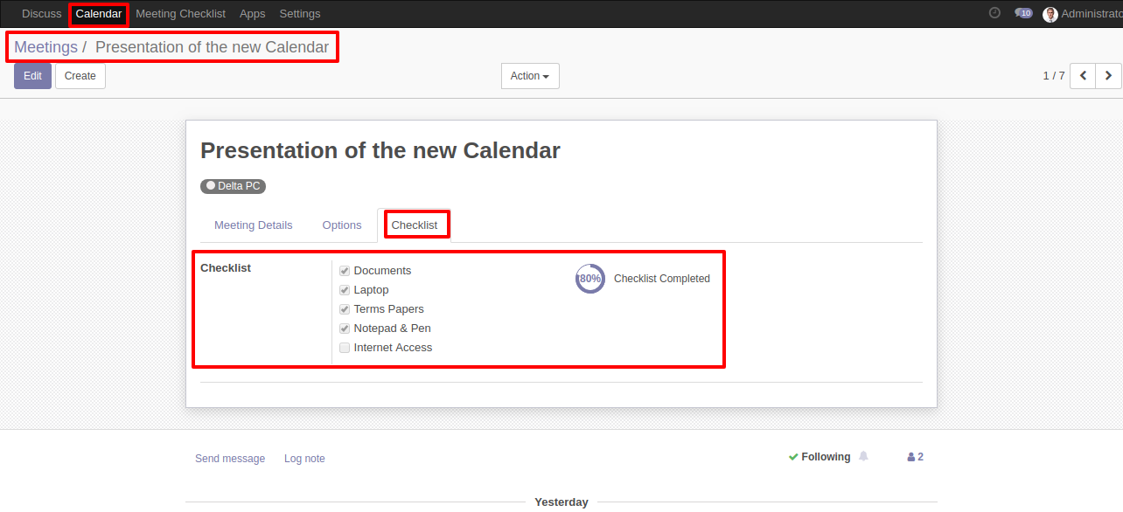Go to previous record arrow

click(x=1084, y=76)
